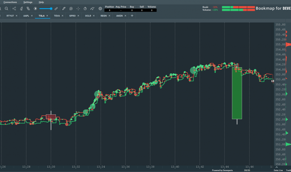291x172 pixels.
Task: Click the 351.00 price level label
Action: 280,144
